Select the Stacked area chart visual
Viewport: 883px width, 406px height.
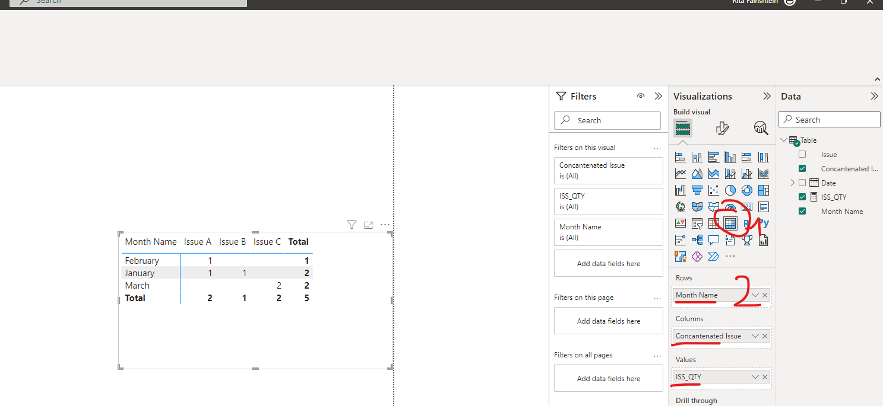click(x=714, y=174)
